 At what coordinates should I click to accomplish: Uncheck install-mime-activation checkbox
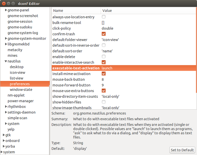pyautogui.click(x=104, y=73)
